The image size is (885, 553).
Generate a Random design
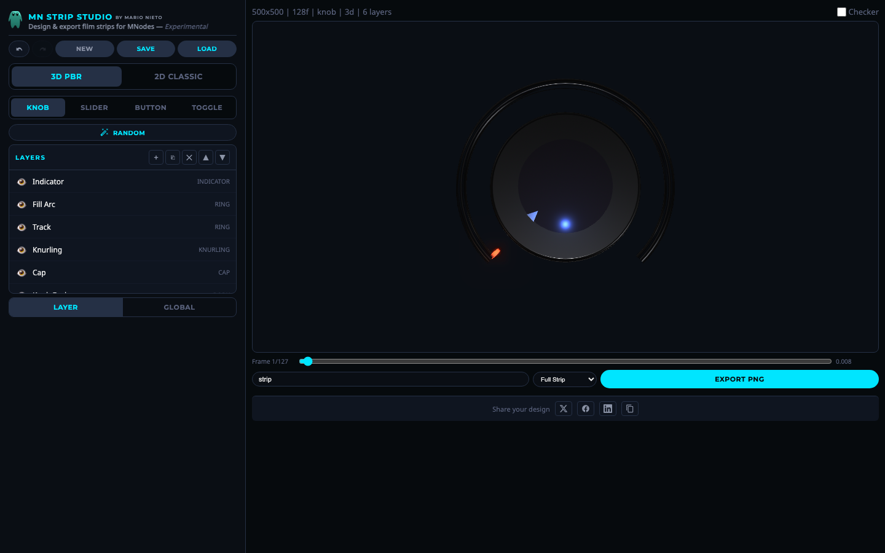point(123,133)
